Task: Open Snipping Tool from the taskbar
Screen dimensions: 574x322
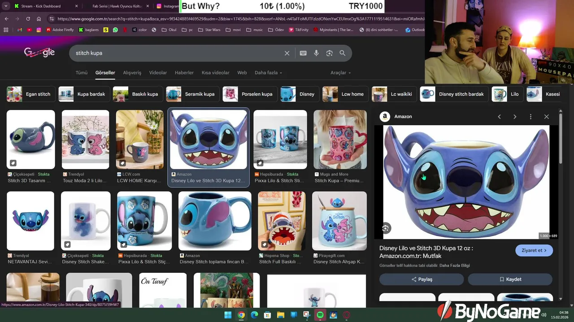Action: [x=307, y=315]
